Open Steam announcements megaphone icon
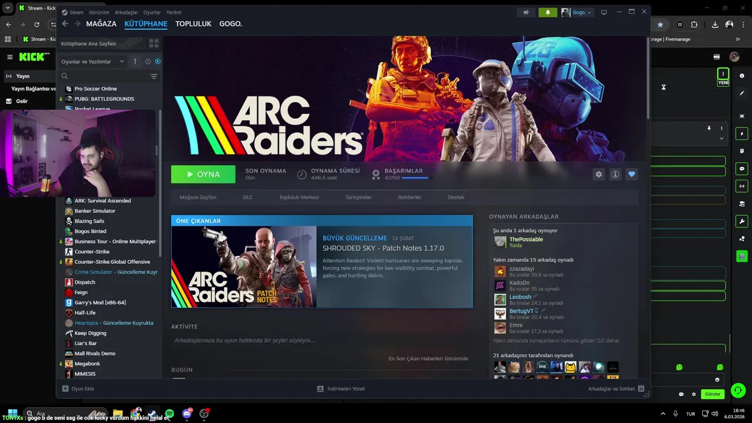This screenshot has width=752, height=423. pyautogui.click(x=526, y=12)
